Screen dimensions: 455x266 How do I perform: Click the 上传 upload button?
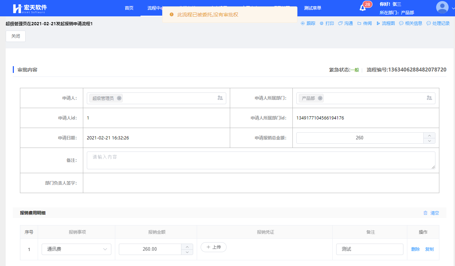pos(213,247)
